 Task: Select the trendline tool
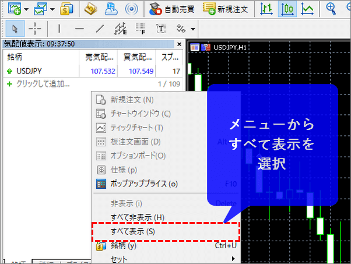pos(100,29)
